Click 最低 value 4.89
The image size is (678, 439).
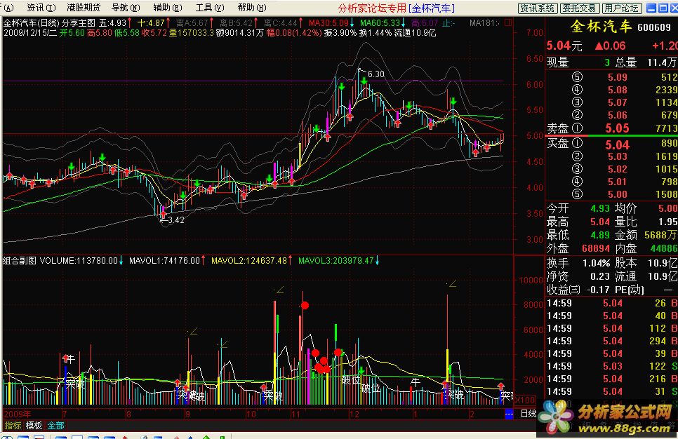(600, 235)
